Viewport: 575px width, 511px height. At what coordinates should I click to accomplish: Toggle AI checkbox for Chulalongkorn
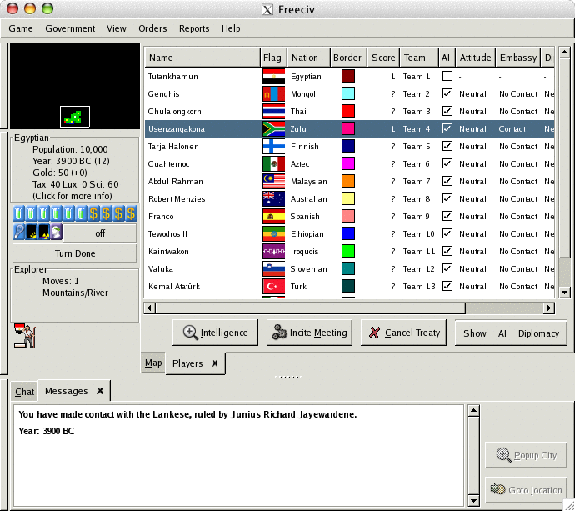(447, 111)
